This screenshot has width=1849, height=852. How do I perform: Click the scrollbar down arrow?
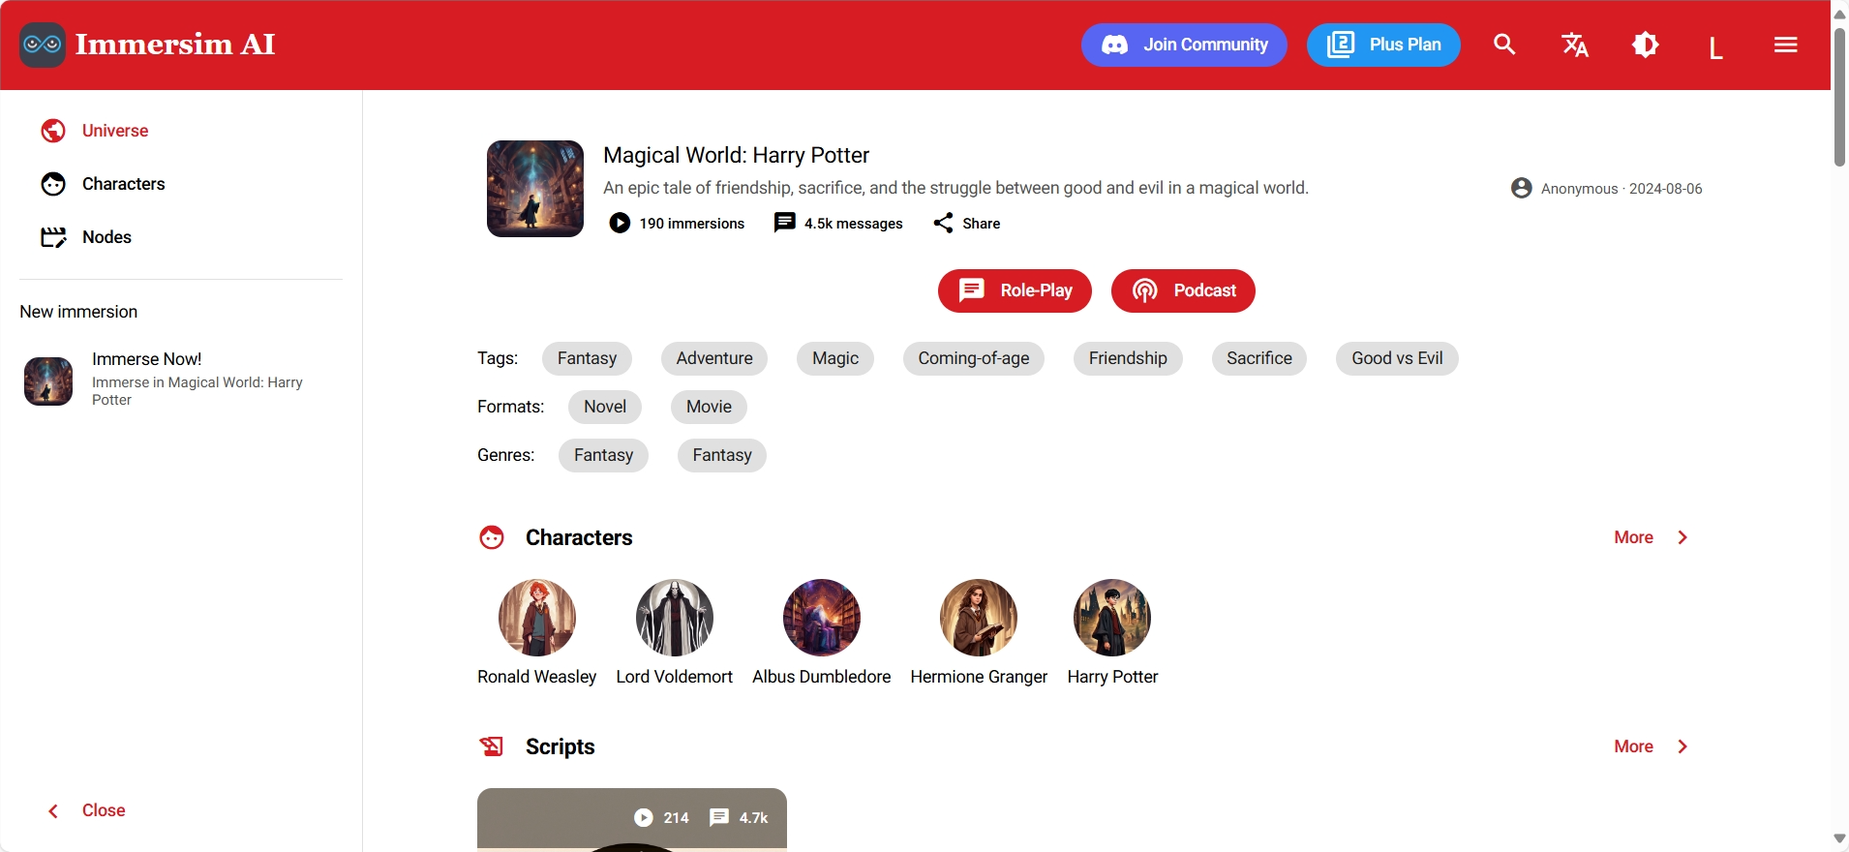pyautogui.click(x=1840, y=839)
